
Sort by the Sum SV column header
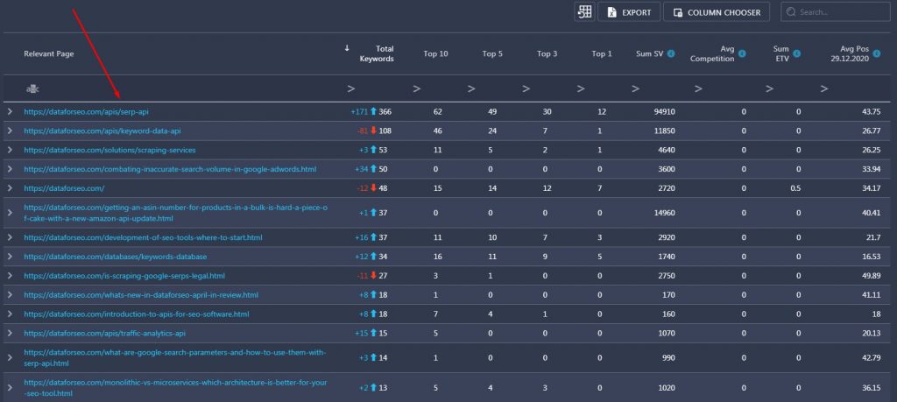tap(650, 53)
